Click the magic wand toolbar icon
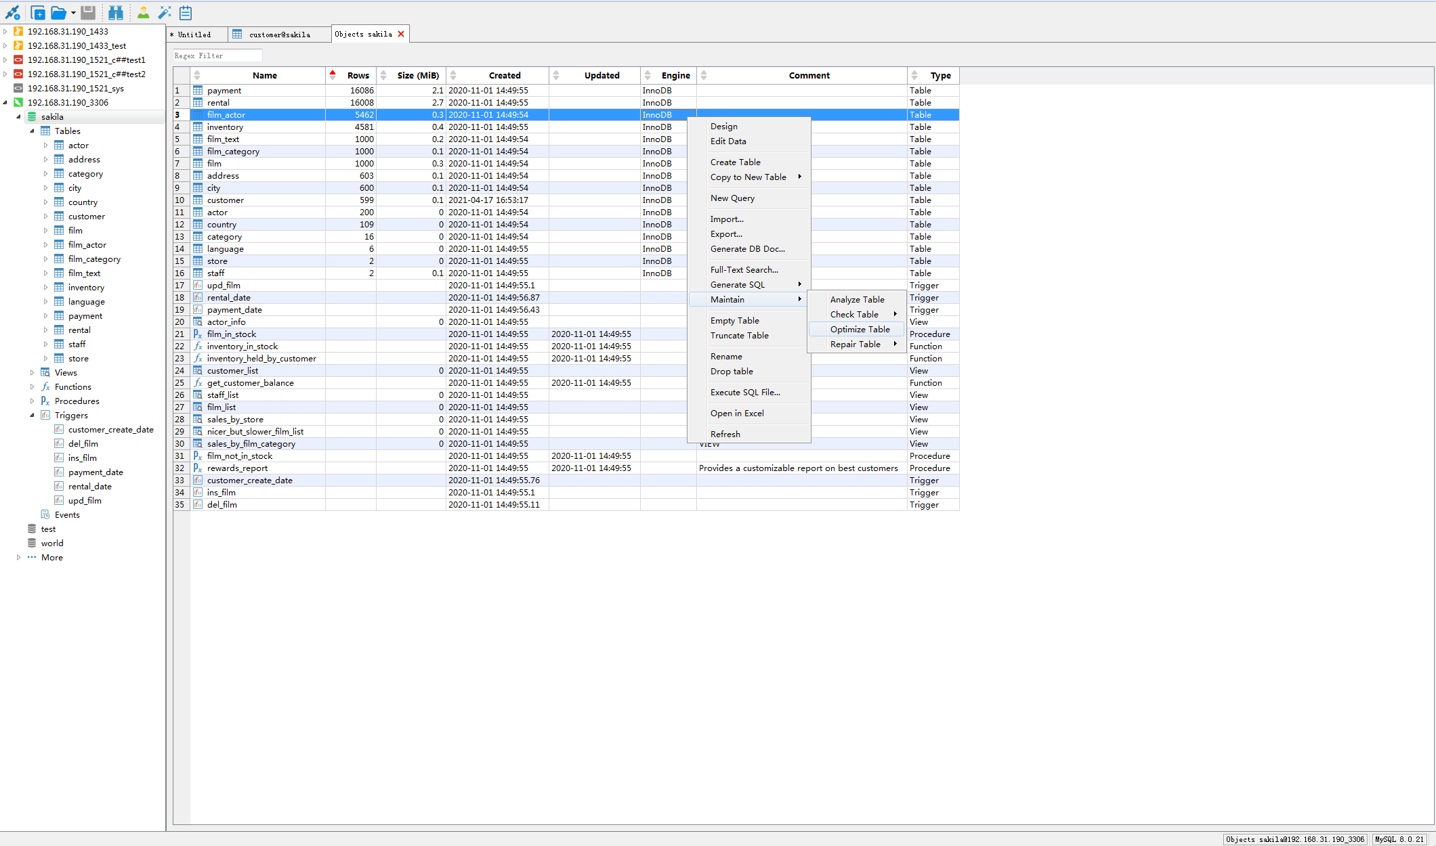Image resolution: width=1436 pixels, height=846 pixels. click(x=165, y=12)
